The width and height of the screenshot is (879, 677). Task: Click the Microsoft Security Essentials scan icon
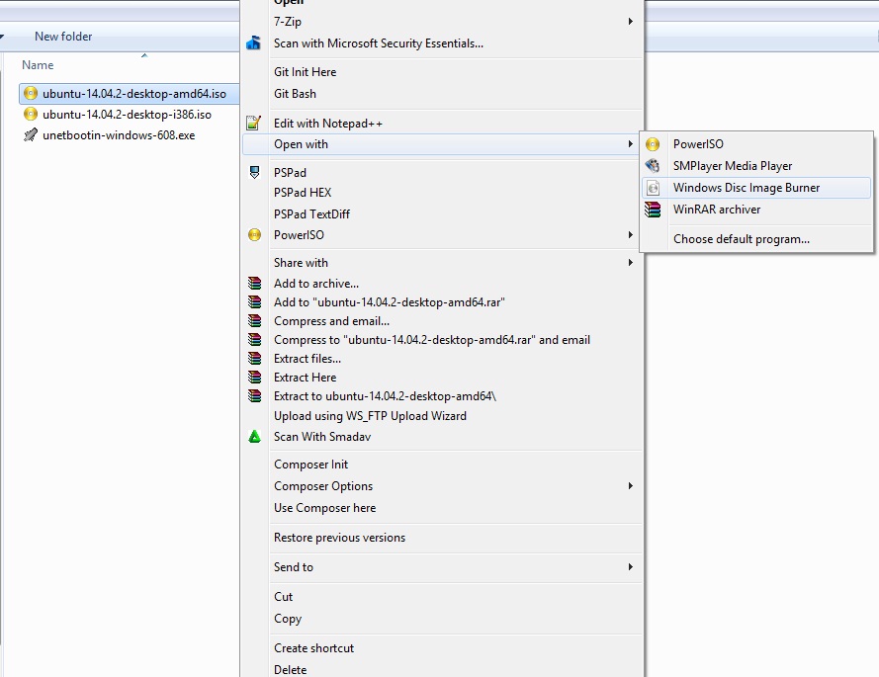coord(253,42)
